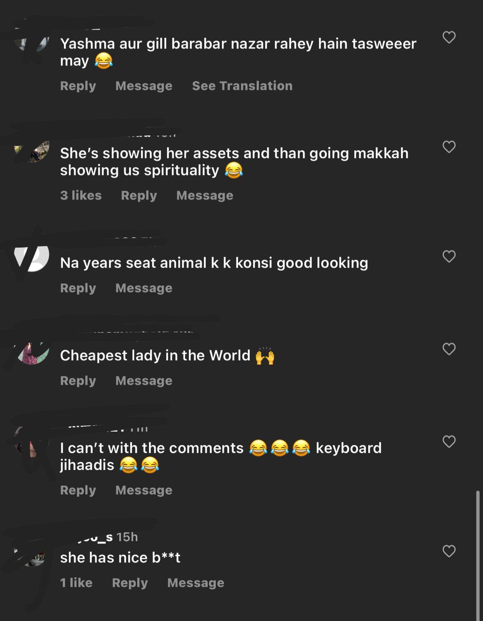Viewport: 483px width, 621px height.
Task: Reply to the 'Yashma aur gill' comment
Action: pos(78,86)
